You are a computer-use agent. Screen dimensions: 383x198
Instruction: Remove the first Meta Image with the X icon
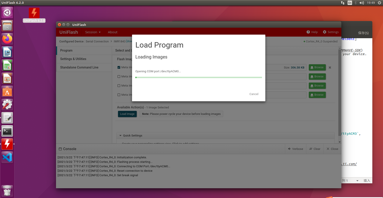330,67
